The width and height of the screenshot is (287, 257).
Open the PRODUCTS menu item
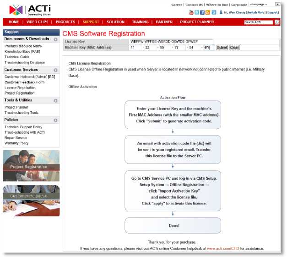coord(65,22)
